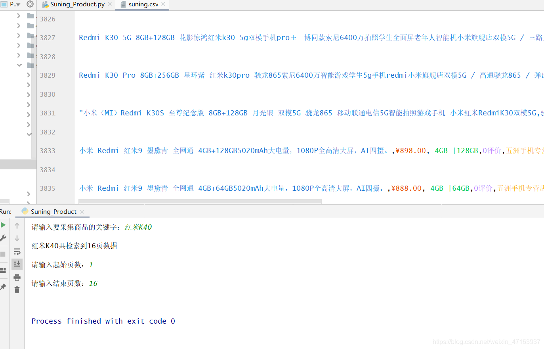Click the '红米K40共检索到16页数据' output line
Screen dimensions: 544x349
pyautogui.click(x=74, y=246)
